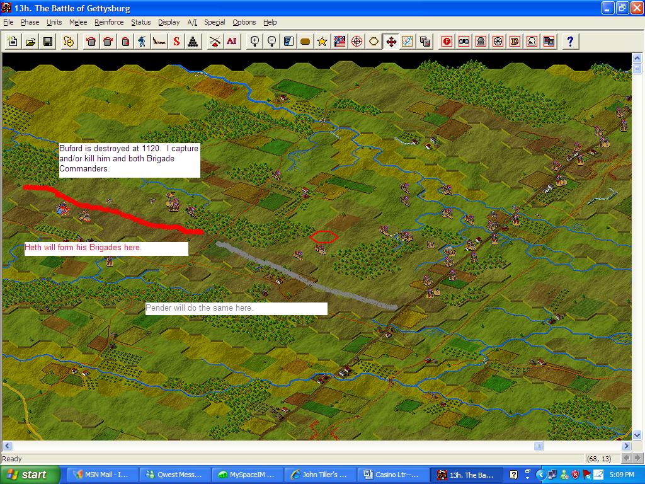Open the Units menu
645x484 pixels.
(x=54, y=22)
